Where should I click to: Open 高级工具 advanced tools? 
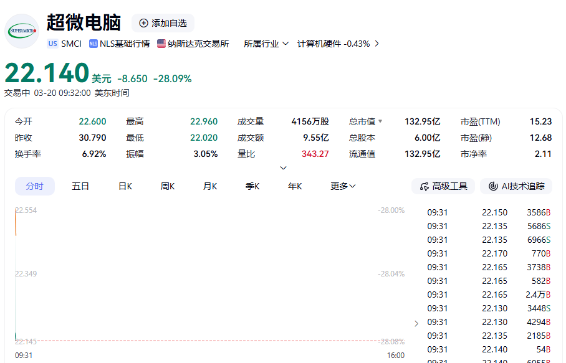click(443, 186)
